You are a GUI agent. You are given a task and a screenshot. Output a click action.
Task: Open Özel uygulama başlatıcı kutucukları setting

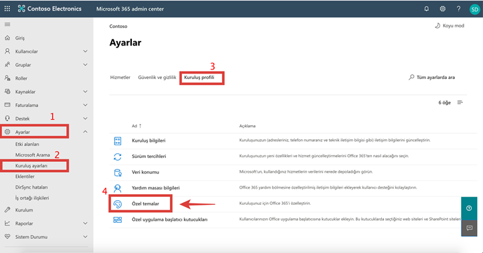point(169,220)
